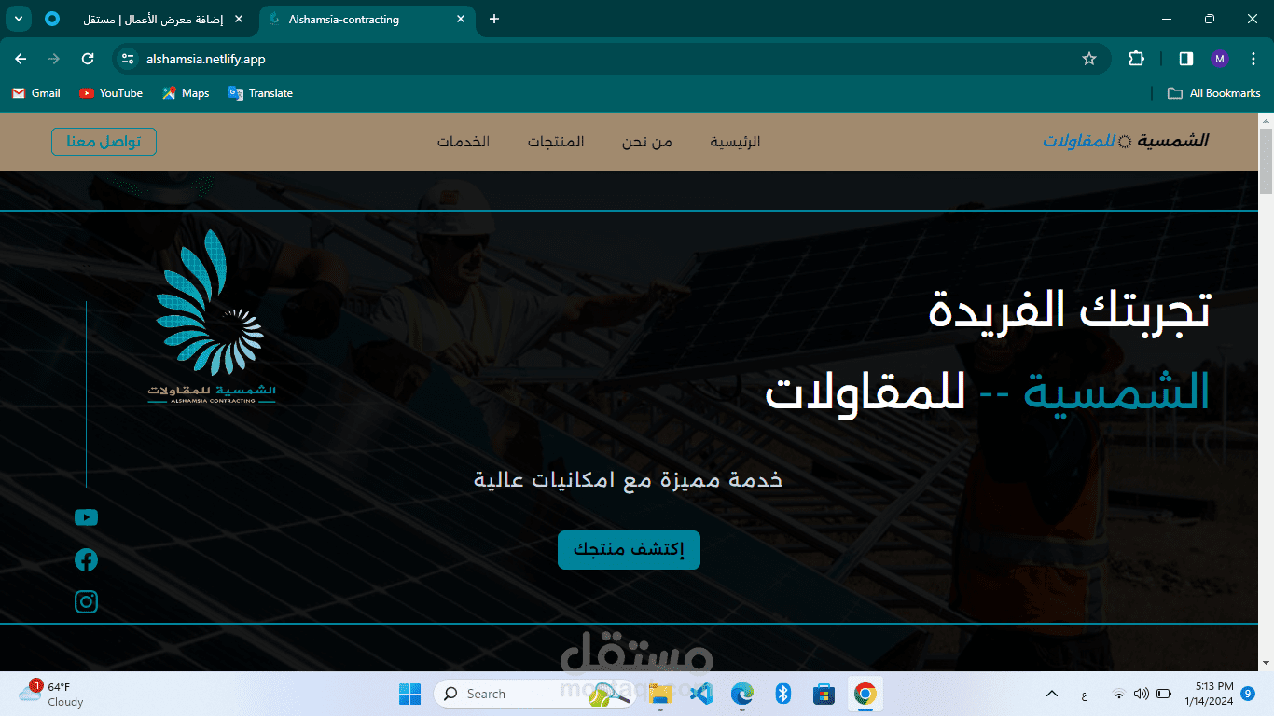1274x716 pixels.
Task: Open the volume speaker tray icon
Action: (x=1141, y=694)
